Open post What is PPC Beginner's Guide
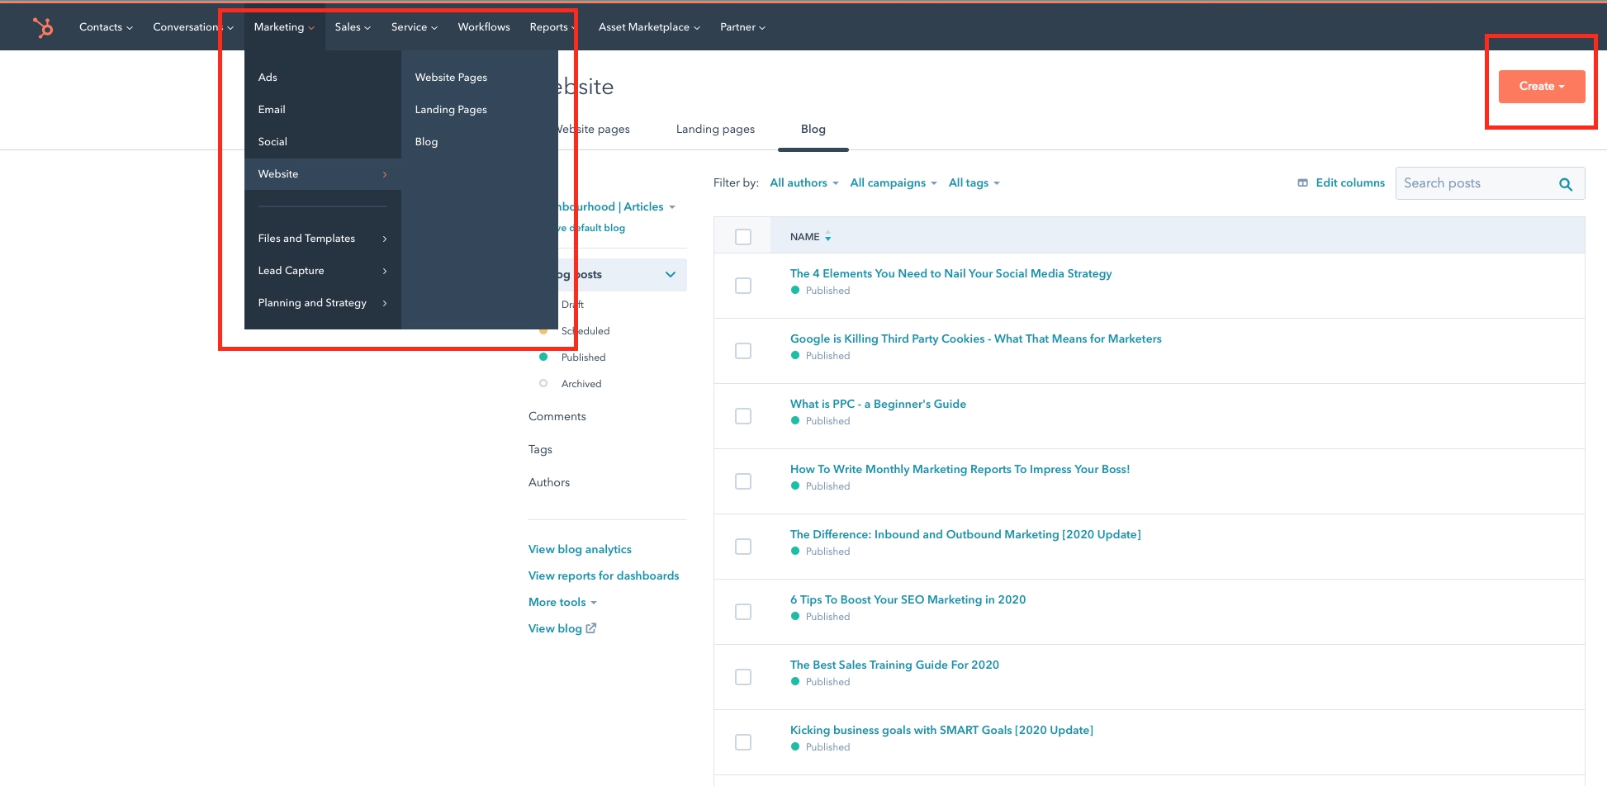 click(x=878, y=404)
